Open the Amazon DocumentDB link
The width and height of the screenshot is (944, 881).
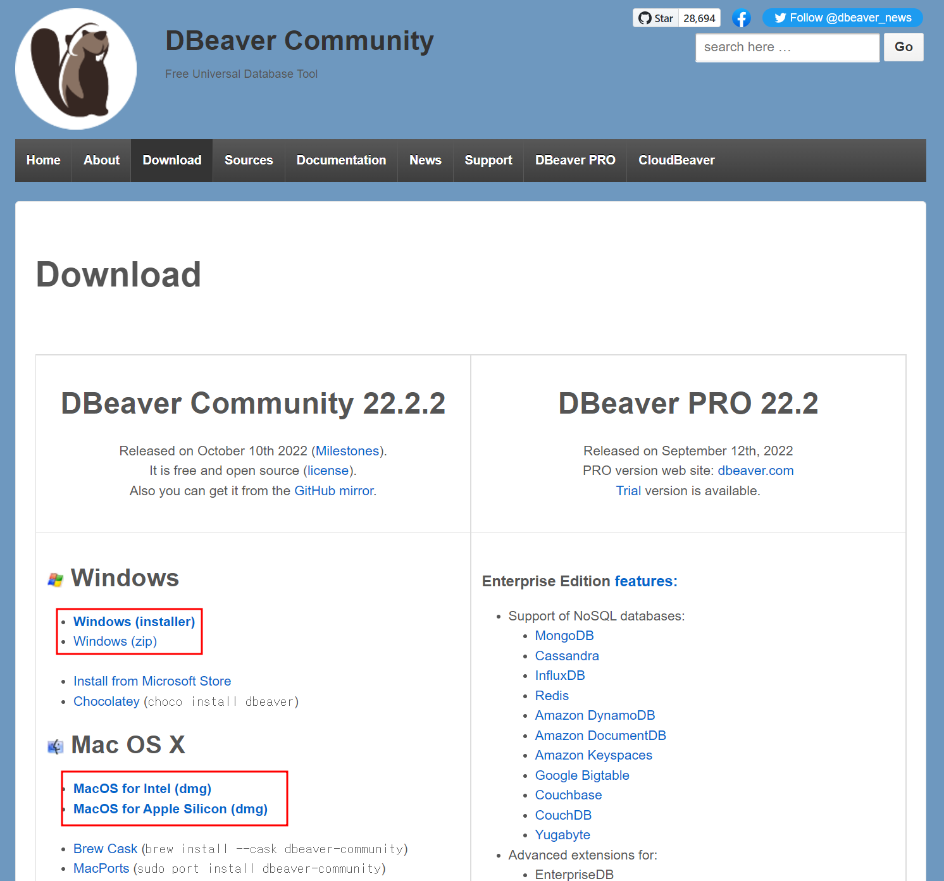tap(600, 736)
